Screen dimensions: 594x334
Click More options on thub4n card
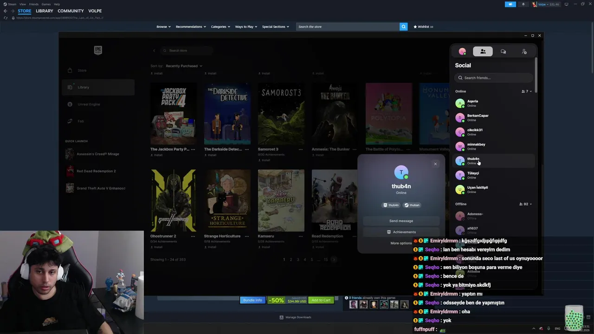401,243
